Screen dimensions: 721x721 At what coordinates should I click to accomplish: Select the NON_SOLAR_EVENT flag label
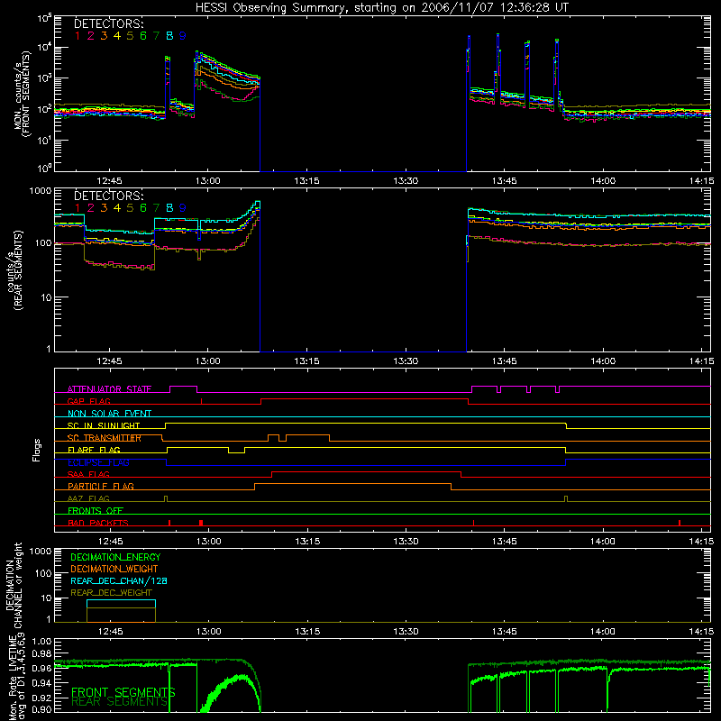109,414
